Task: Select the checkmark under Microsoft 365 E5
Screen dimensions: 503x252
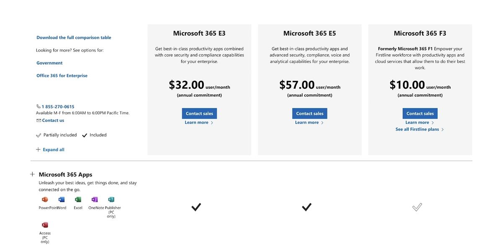Action: coord(306,206)
